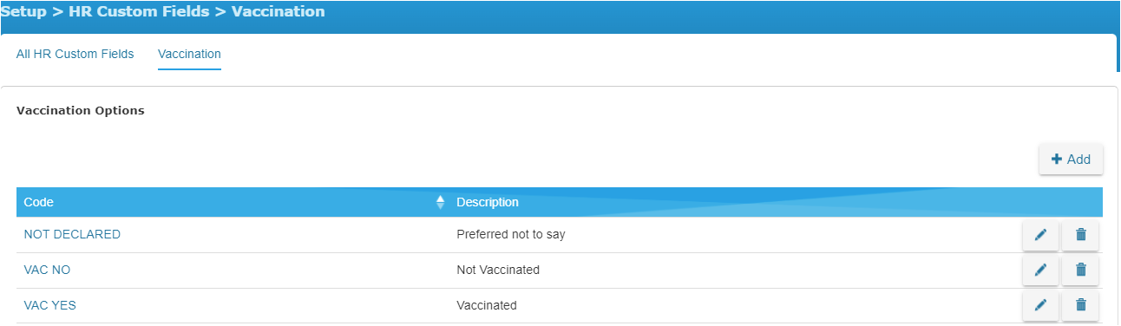
Task: Switch to the All HR Custom Fields tab
Action: pyautogui.click(x=75, y=54)
